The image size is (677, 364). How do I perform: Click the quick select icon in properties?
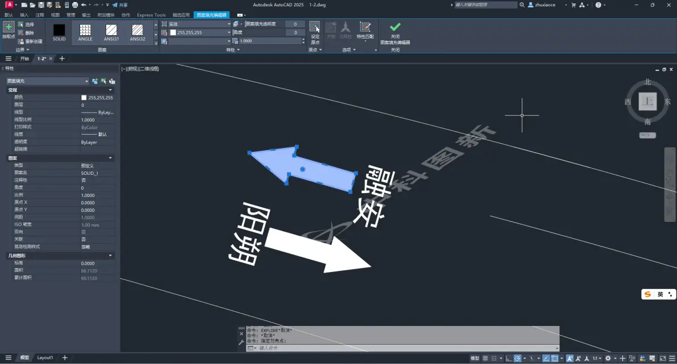pos(112,81)
